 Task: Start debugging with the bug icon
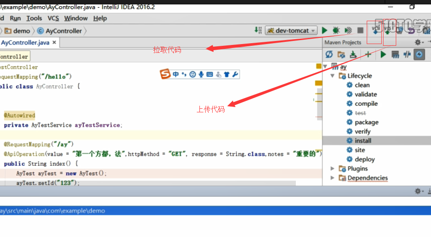click(x=336, y=30)
